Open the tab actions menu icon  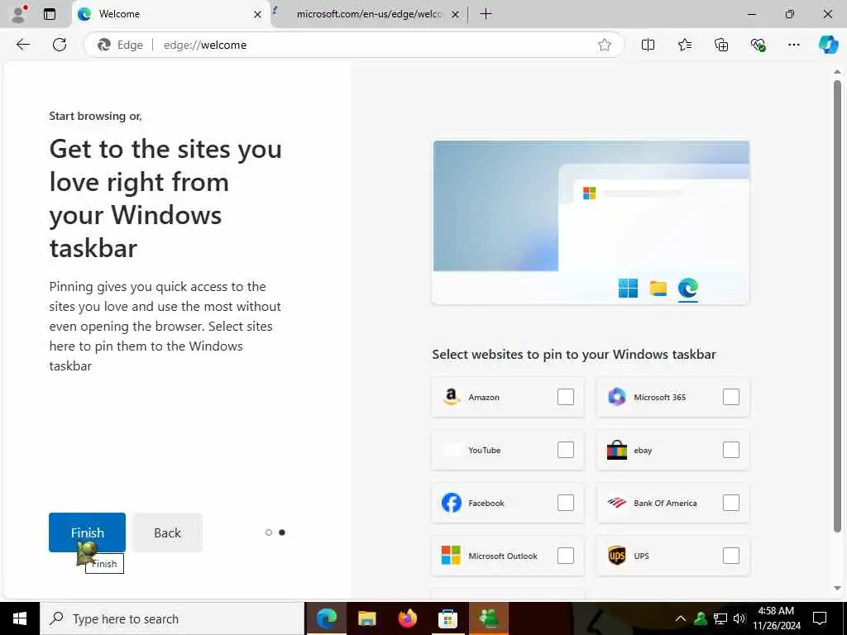pos(50,14)
